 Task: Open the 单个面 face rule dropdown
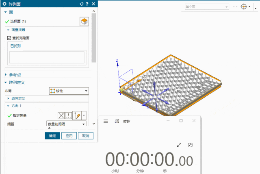point(207,7)
